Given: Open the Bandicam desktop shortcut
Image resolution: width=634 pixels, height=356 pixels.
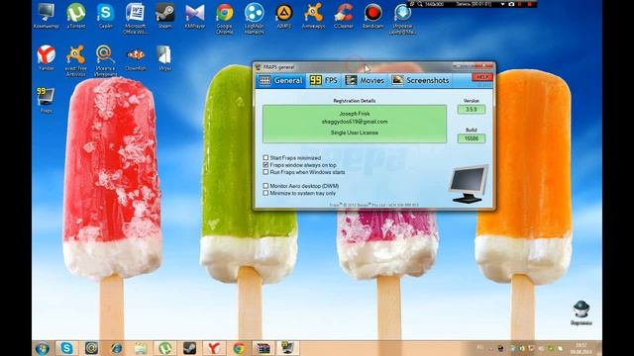Looking at the screenshot, I should pos(372,16).
